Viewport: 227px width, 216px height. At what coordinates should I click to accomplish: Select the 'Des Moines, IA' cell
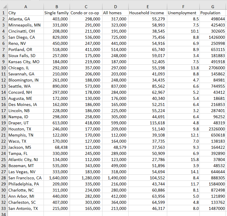point(26,105)
